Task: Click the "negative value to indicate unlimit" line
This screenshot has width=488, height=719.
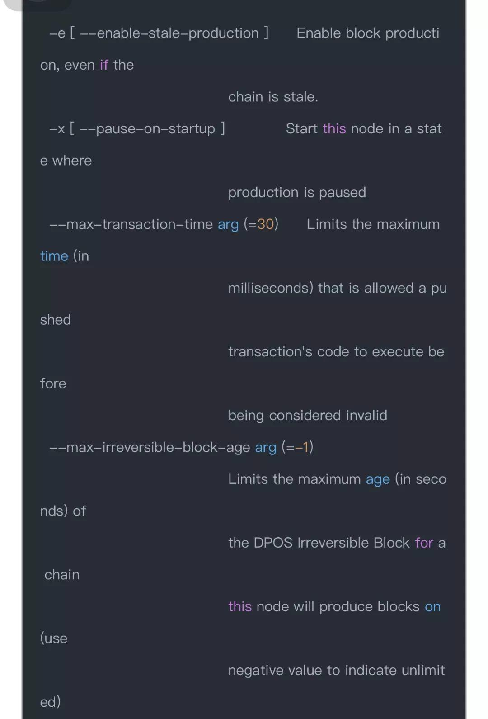Action: click(336, 671)
